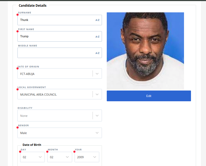Open the Disability dropdown showing None
Image resolution: width=206 pixels, height=166 pixels.
coord(55,116)
